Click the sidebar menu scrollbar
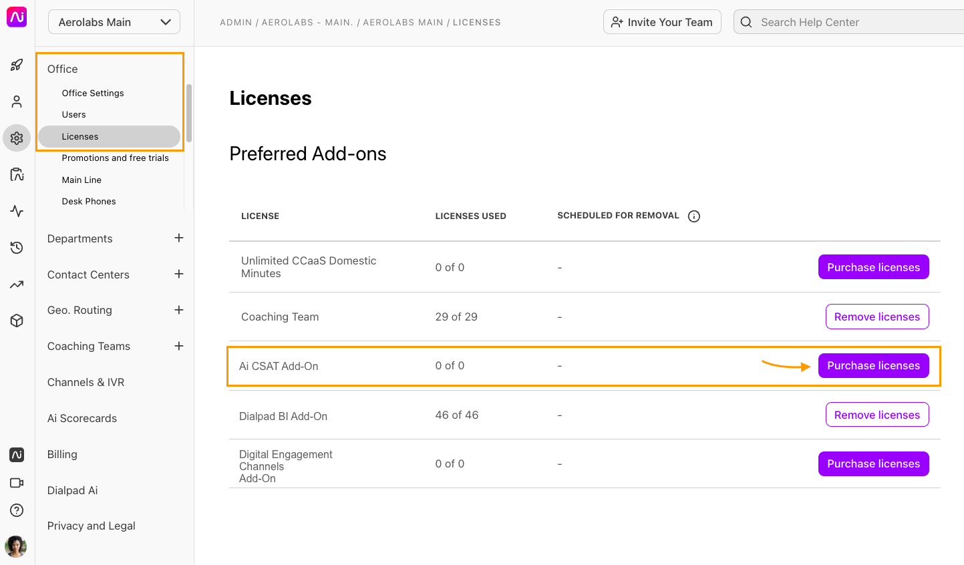This screenshot has width=964, height=565. (x=189, y=113)
